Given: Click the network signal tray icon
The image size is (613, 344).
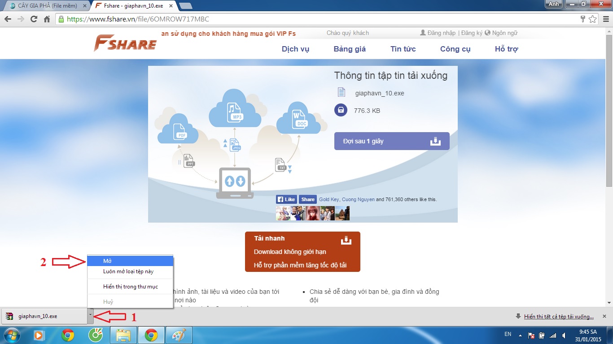Looking at the screenshot, I should [553, 335].
